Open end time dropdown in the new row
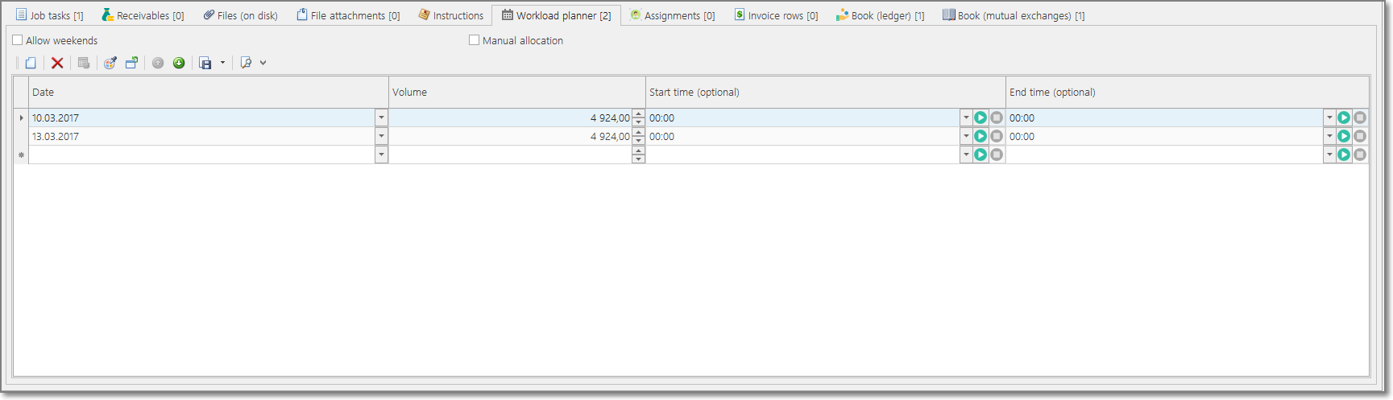Screen dimensions: 1393x400 pos(1329,155)
